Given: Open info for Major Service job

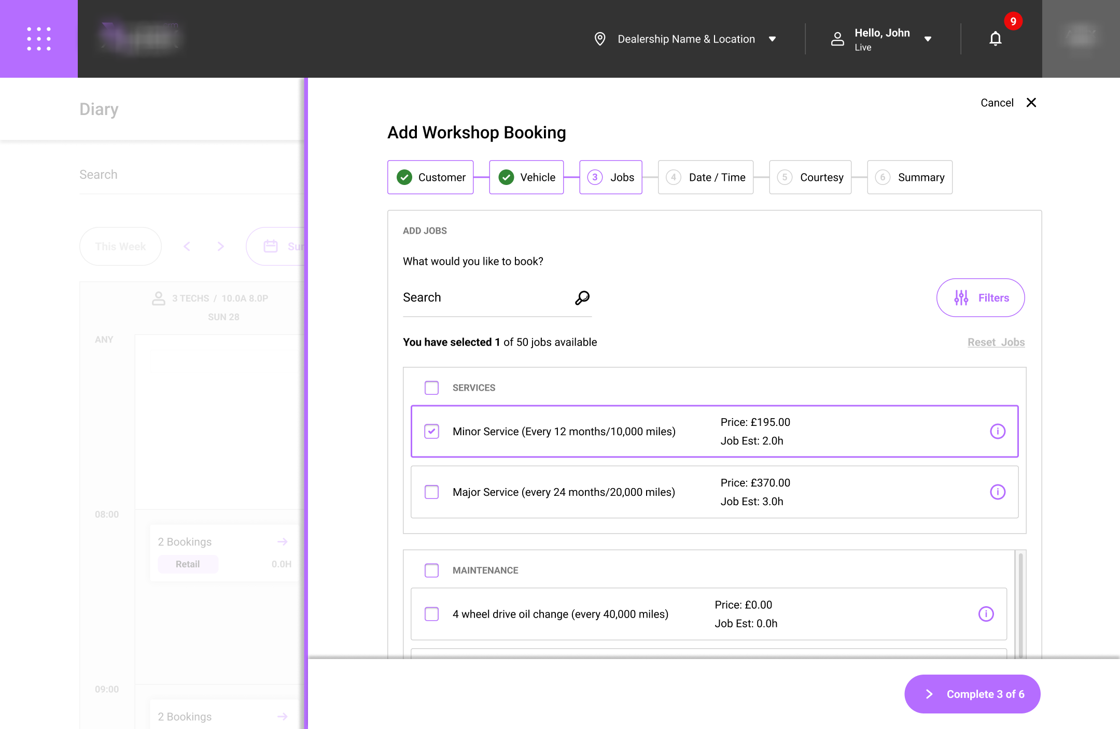Looking at the screenshot, I should click(997, 492).
